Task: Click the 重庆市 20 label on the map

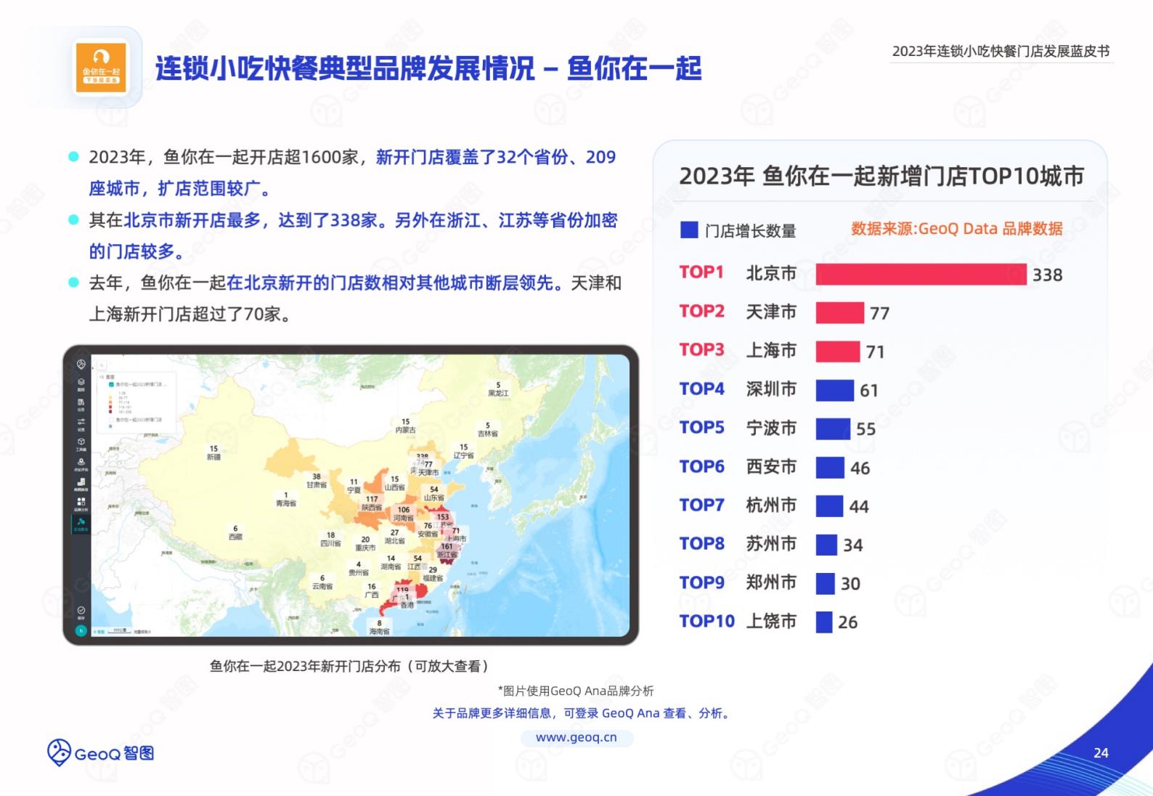Action: pyautogui.click(x=365, y=544)
